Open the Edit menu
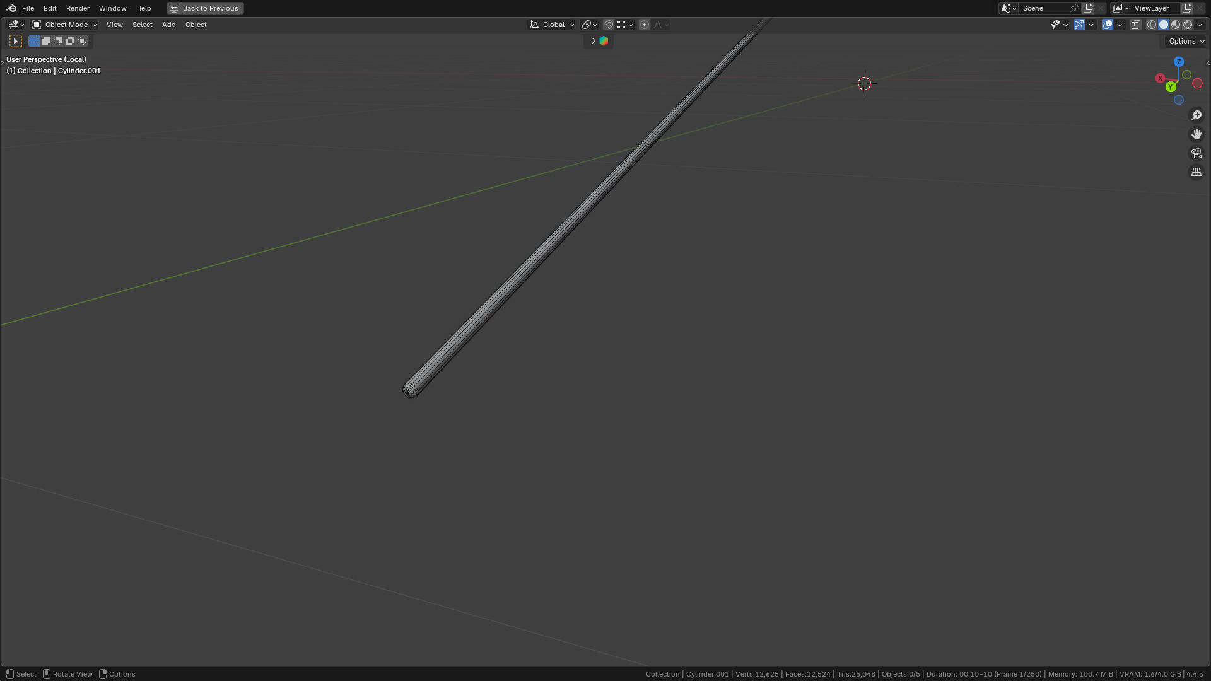 point(50,8)
